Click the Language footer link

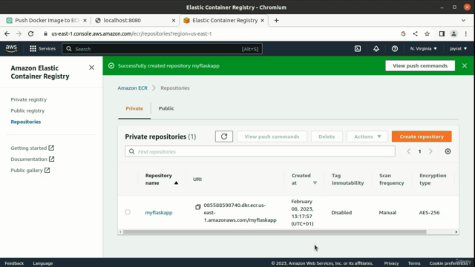click(x=43, y=263)
